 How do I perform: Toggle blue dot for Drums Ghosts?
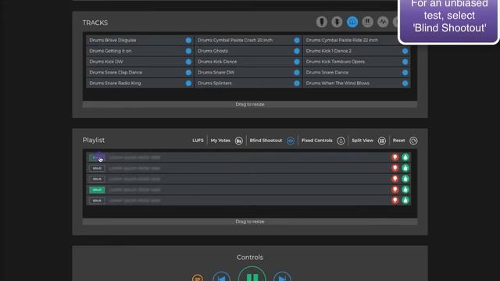click(x=297, y=51)
